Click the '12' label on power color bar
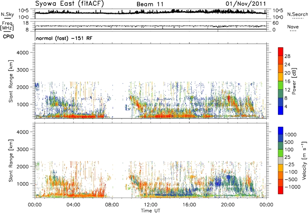Screen dimensions: 308x213 287,90
